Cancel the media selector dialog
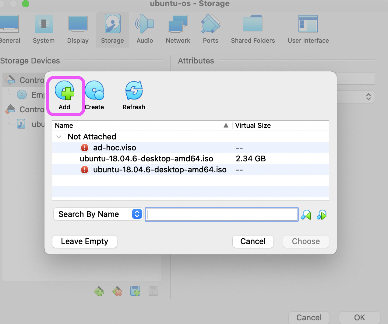 click(x=253, y=242)
